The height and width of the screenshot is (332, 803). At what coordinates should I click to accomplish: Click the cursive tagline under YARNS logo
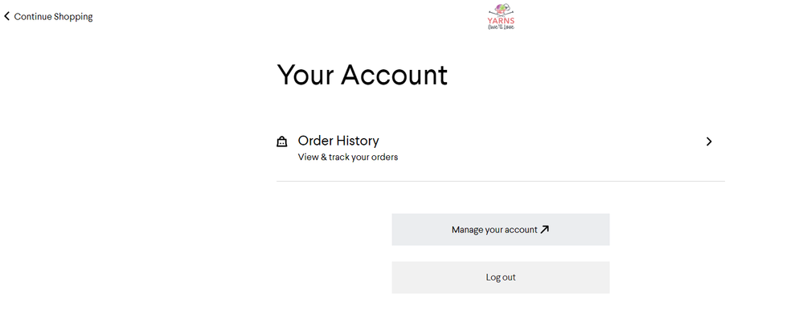coord(501,27)
